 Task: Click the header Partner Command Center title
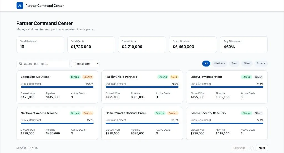[45, 6]
